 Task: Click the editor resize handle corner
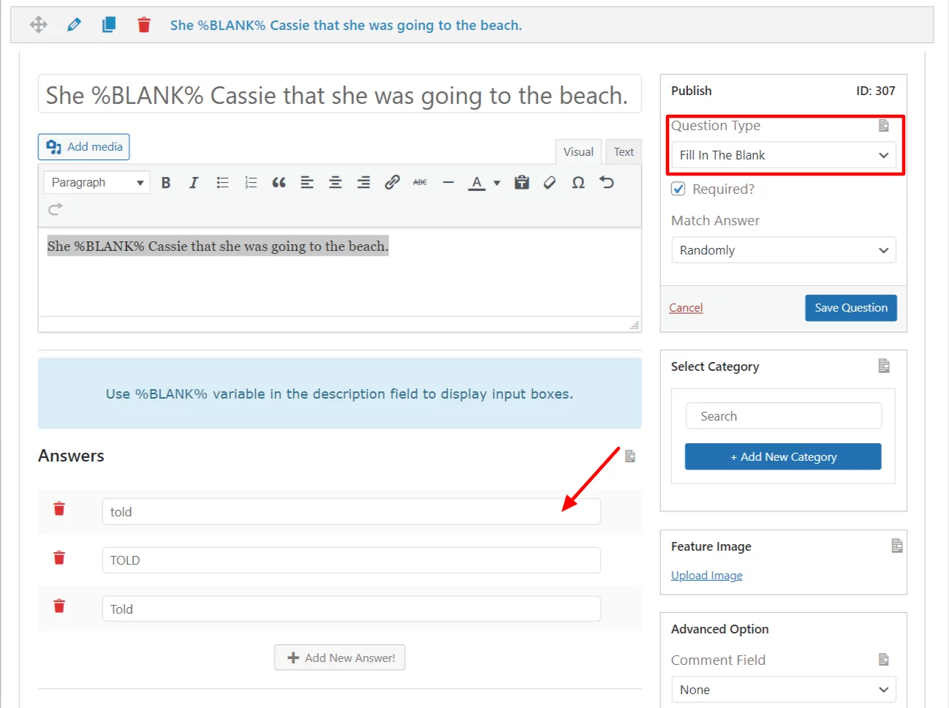click(634, 325)
